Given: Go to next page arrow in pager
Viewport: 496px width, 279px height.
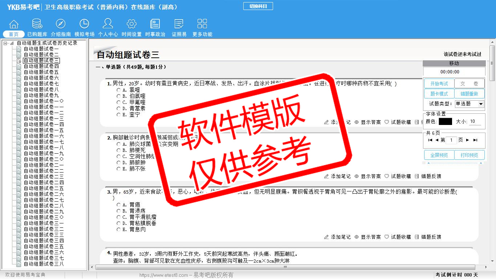Looking at the screenshot, I should tap(468, 140).
